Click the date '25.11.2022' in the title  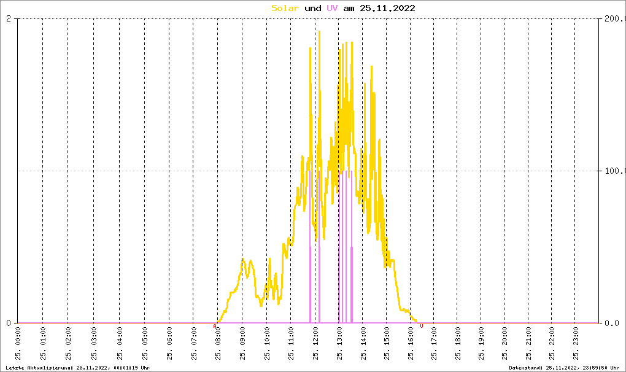coord(387,8)
